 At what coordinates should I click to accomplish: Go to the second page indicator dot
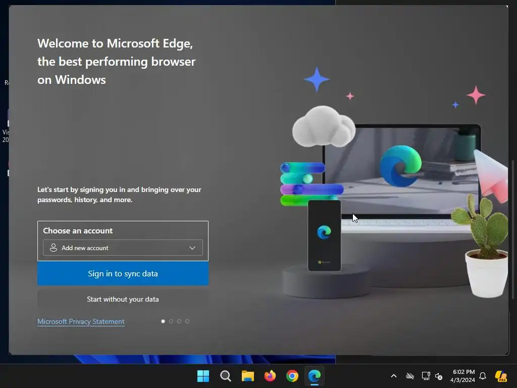(171, 321)
